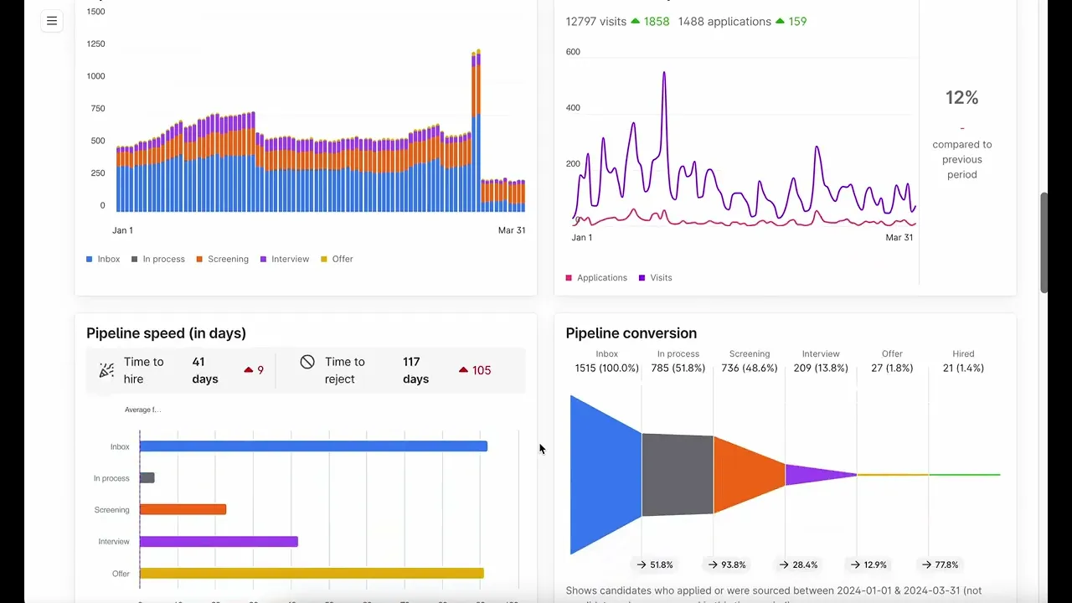The width and height of the screenshot is (1072, 603).
Task: Click Jan 1 label under line chart
Action: [x=582, y=238]
